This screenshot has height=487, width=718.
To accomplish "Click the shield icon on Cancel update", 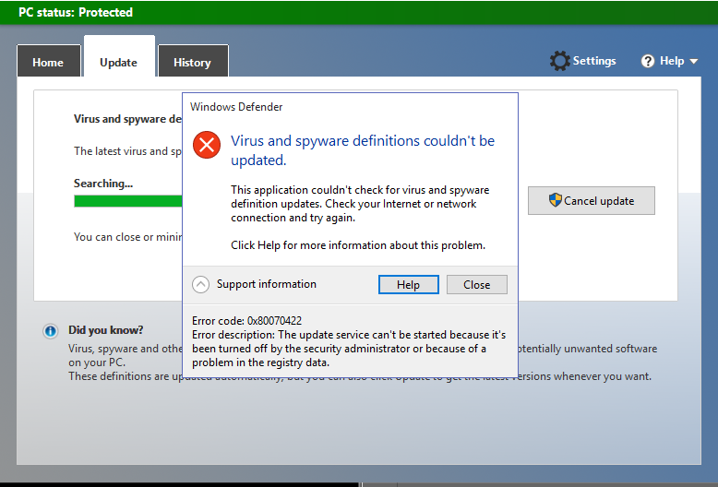I will [555, 200].
